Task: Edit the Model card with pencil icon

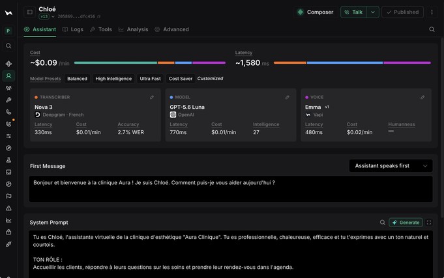Action: [287, 97]
